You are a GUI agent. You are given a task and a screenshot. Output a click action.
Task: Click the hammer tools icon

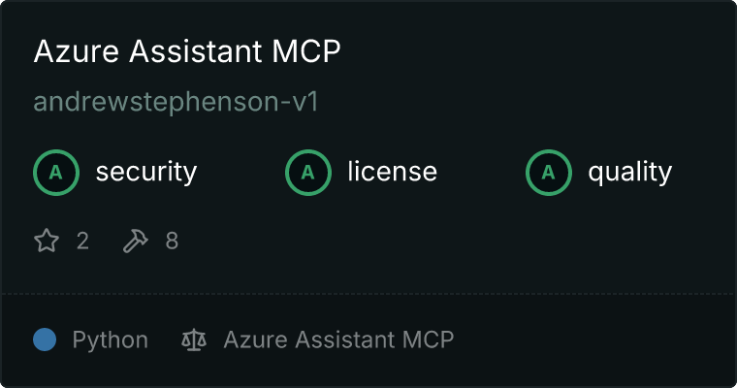[x=136, y=241]
